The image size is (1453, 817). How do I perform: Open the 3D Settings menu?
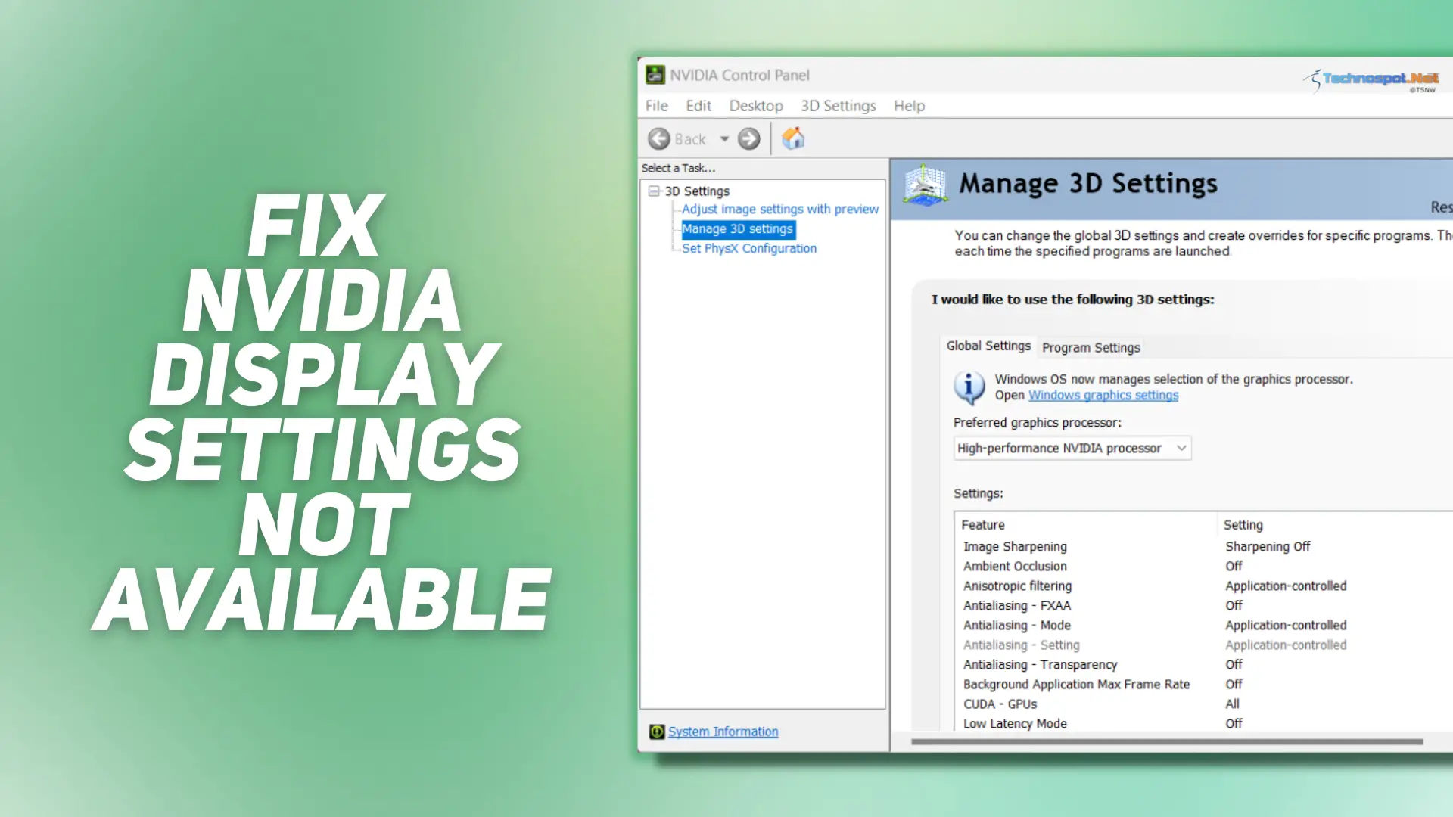pos(838,106)
